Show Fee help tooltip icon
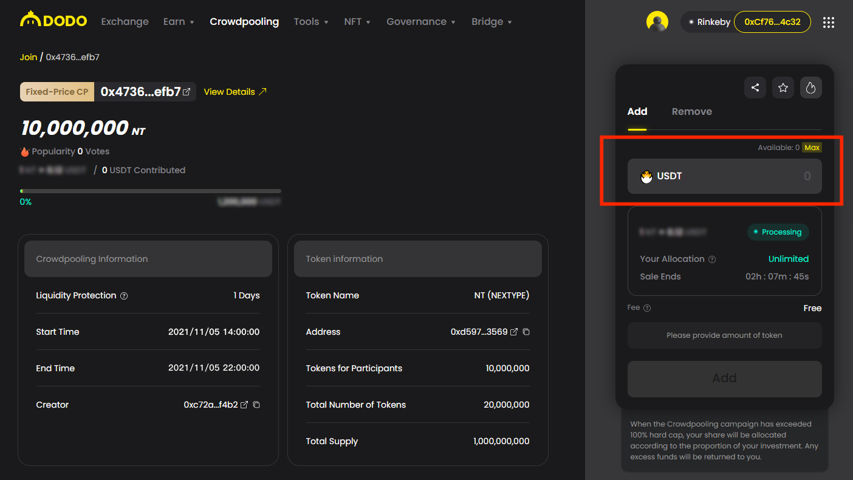 click(x=647, y=308)
